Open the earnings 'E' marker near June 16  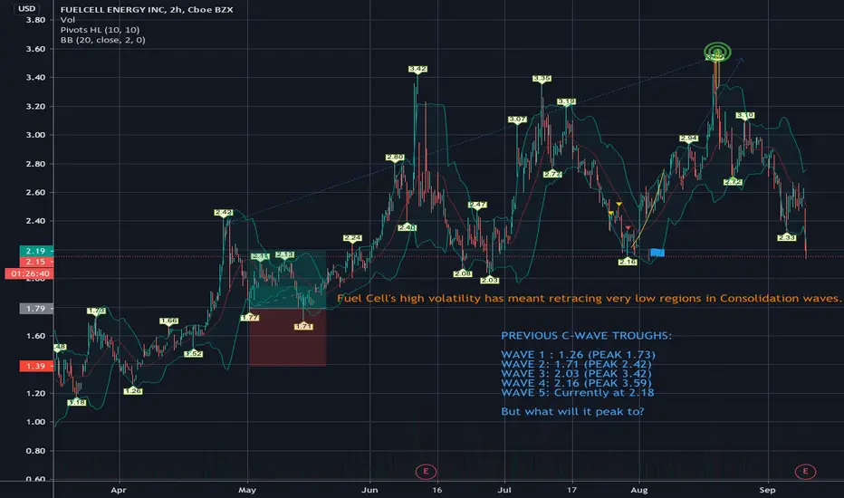pyautogui.click(x=426, y=471)
